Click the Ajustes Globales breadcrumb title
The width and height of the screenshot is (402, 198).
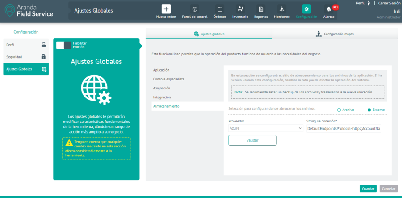[x=94, y=11]
